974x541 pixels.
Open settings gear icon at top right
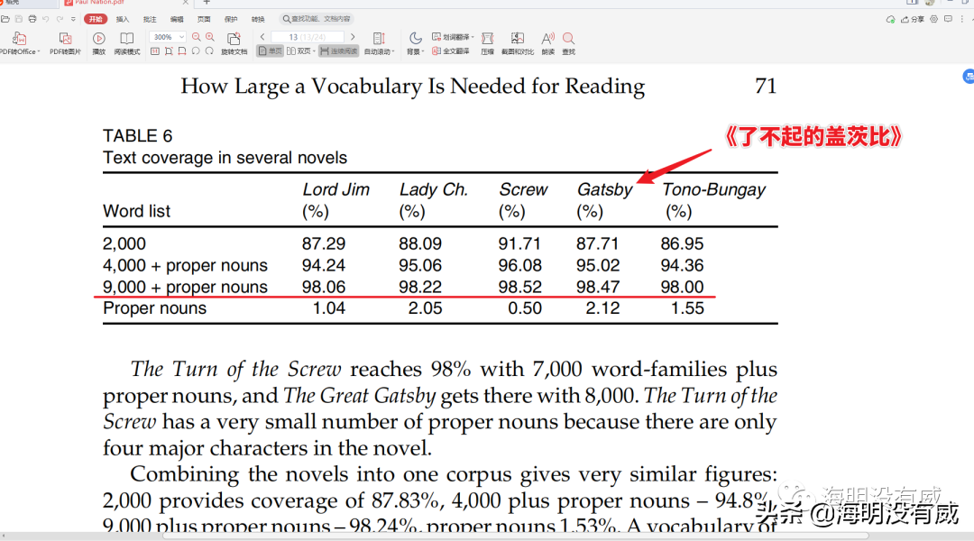click(x=933, y=19)
